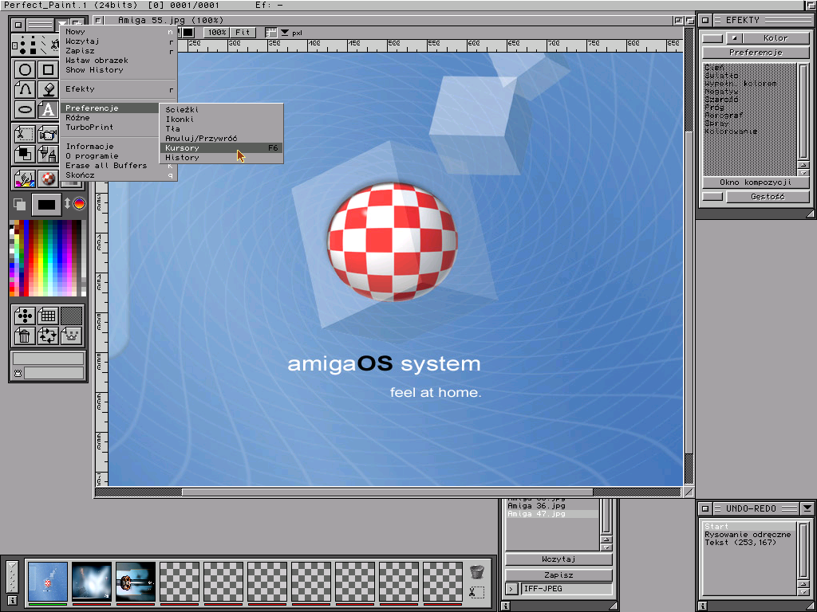Select the curve drawing tool
The image size is (817, 612).
click(26, 90)
